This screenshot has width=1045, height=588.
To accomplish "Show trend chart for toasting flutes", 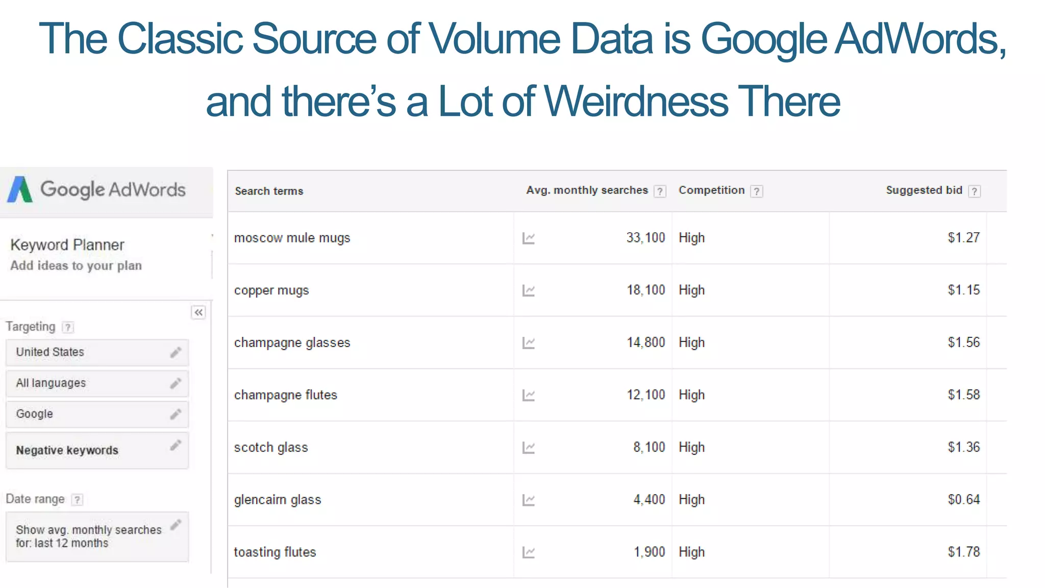I will pos(529,552).
